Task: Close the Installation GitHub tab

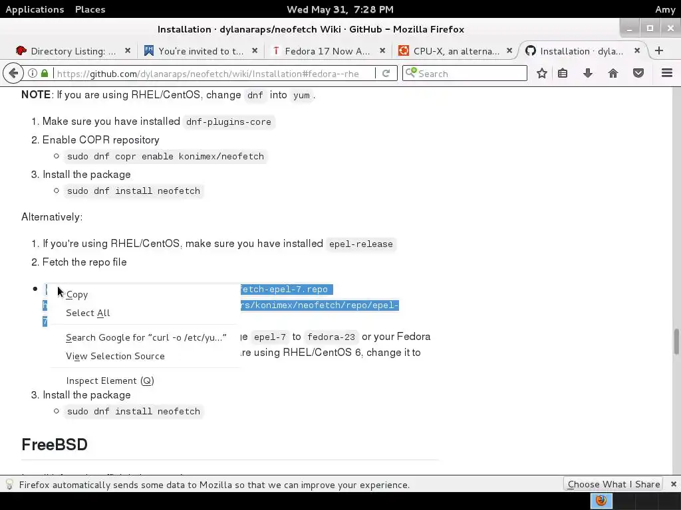Action: pos(636,50)
